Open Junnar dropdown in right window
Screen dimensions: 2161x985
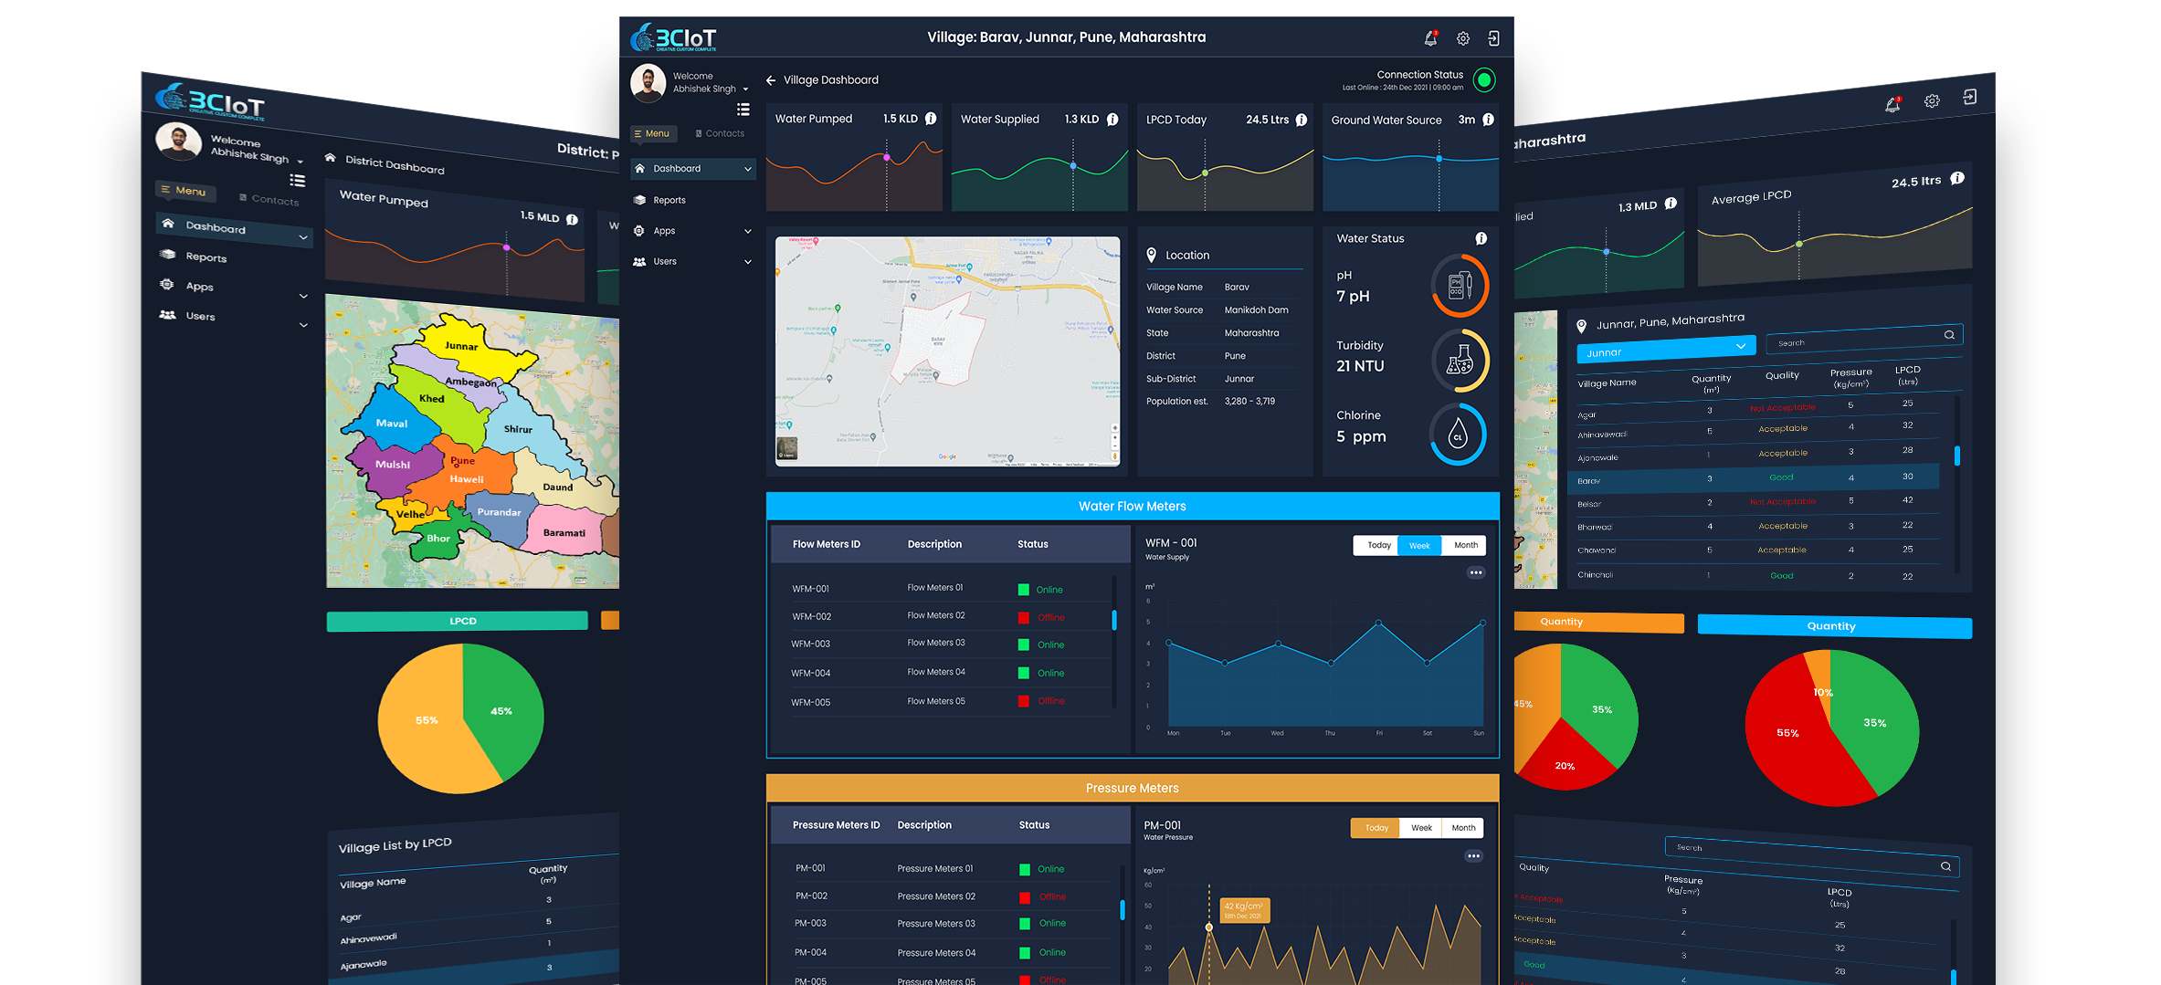[1666, 350]
